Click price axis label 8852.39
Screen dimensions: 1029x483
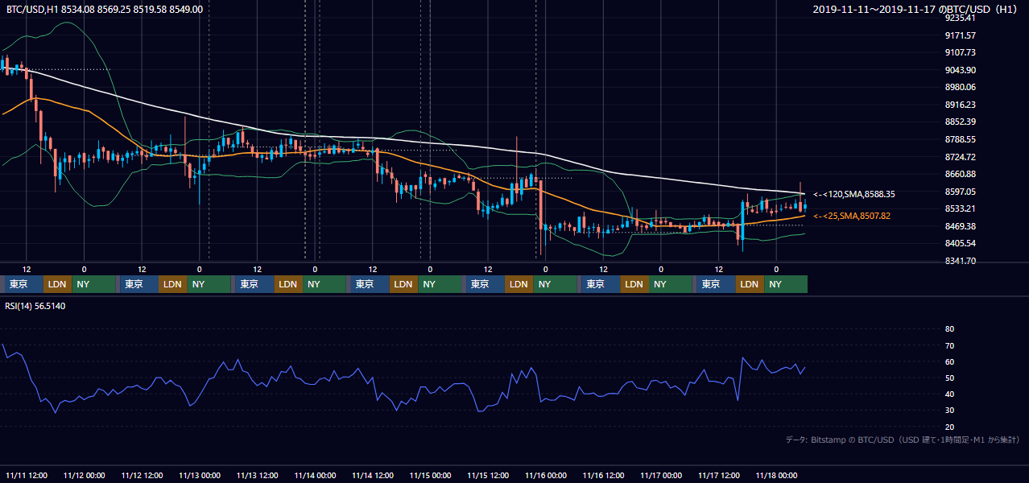coord(961,122)
